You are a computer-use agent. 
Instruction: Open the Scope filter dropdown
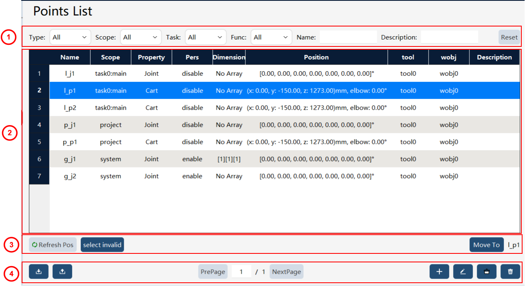tap(141, 37)
